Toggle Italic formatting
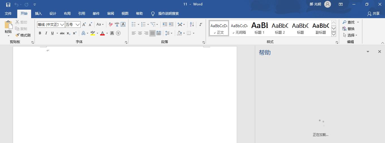 coord(46,33)
